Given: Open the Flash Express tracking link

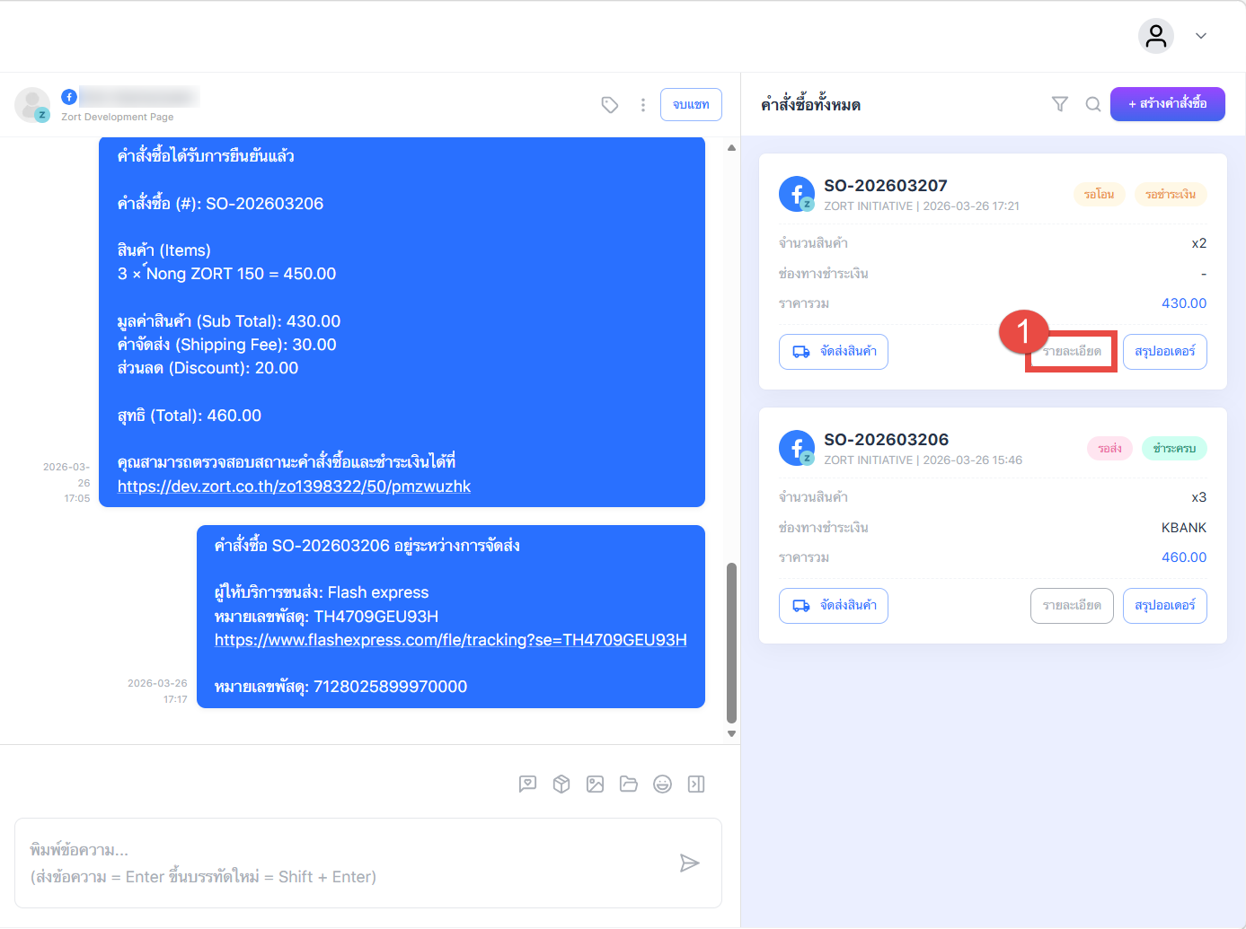Looking at the screenshot, I should point(450,640).
